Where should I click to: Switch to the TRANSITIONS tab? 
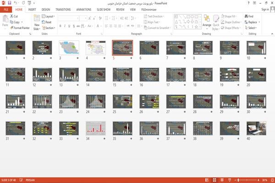click(x=63, y=10)
